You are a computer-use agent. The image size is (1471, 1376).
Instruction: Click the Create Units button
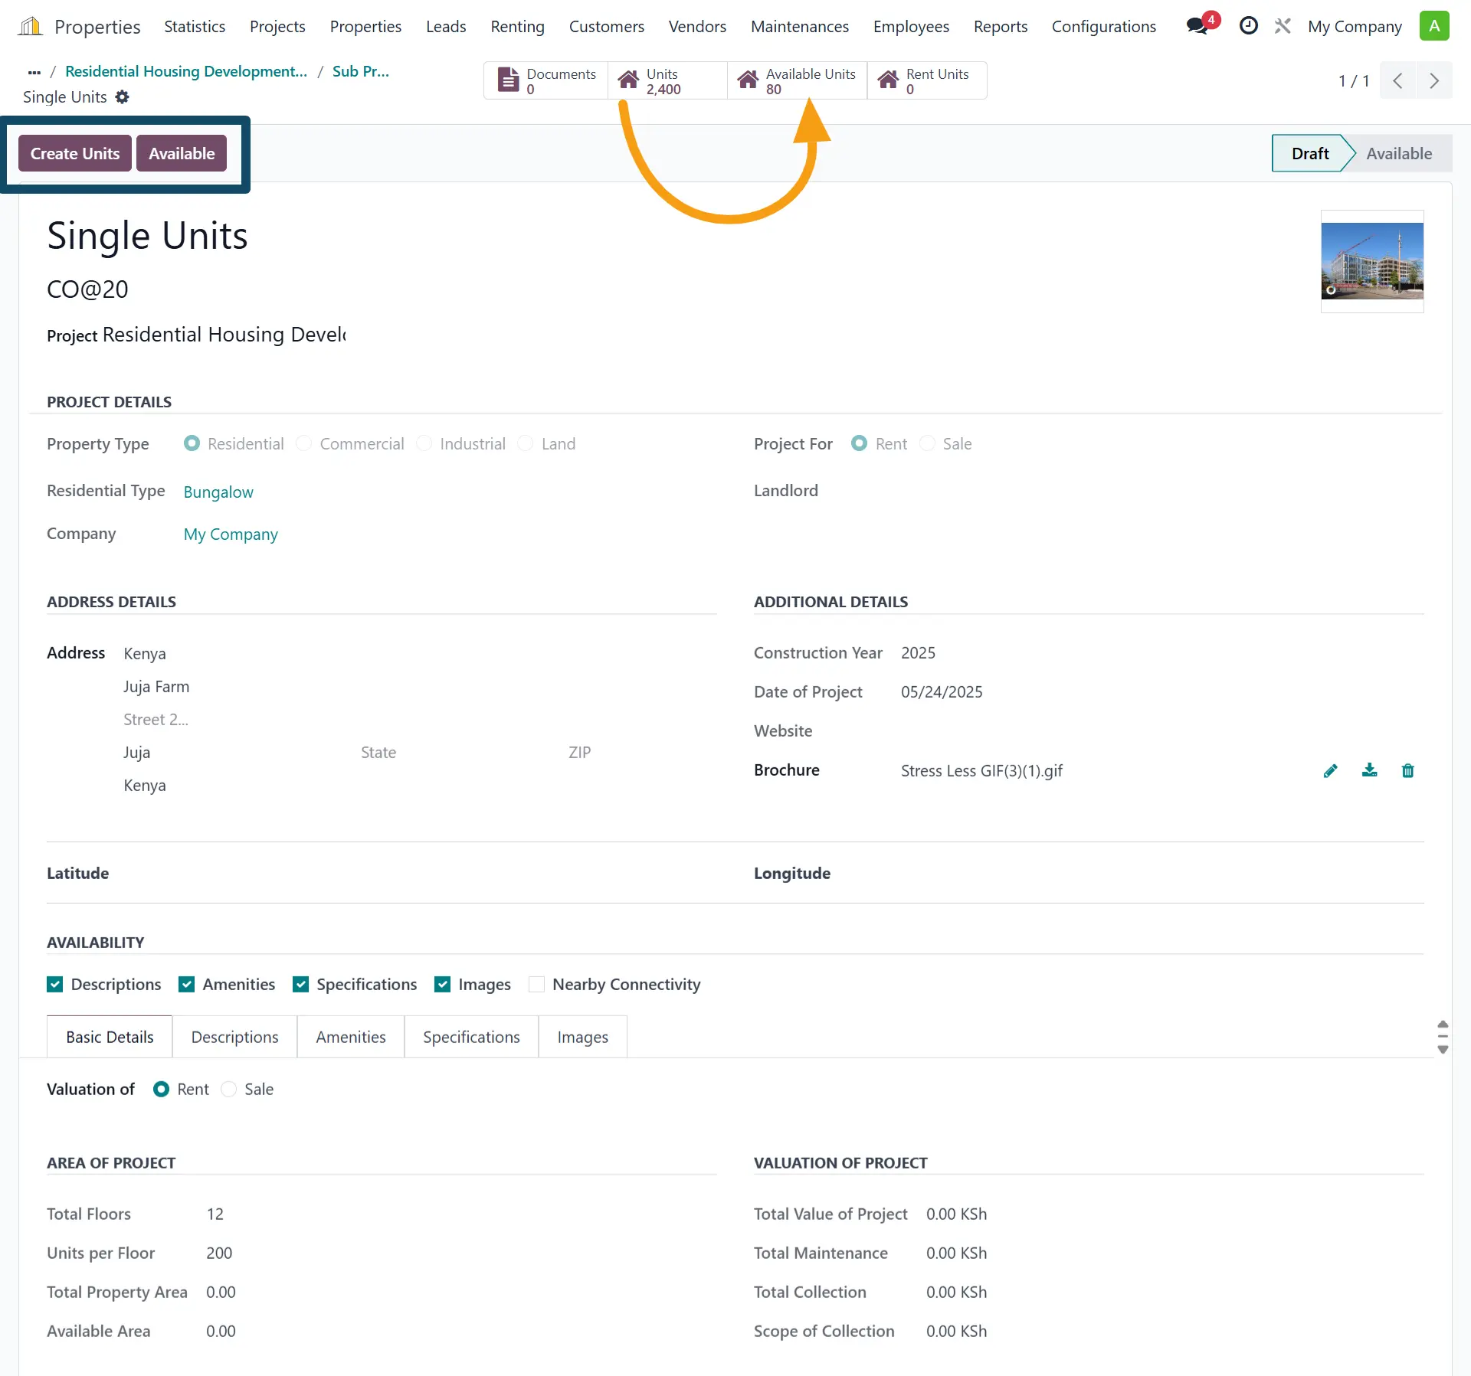point(75,153)
